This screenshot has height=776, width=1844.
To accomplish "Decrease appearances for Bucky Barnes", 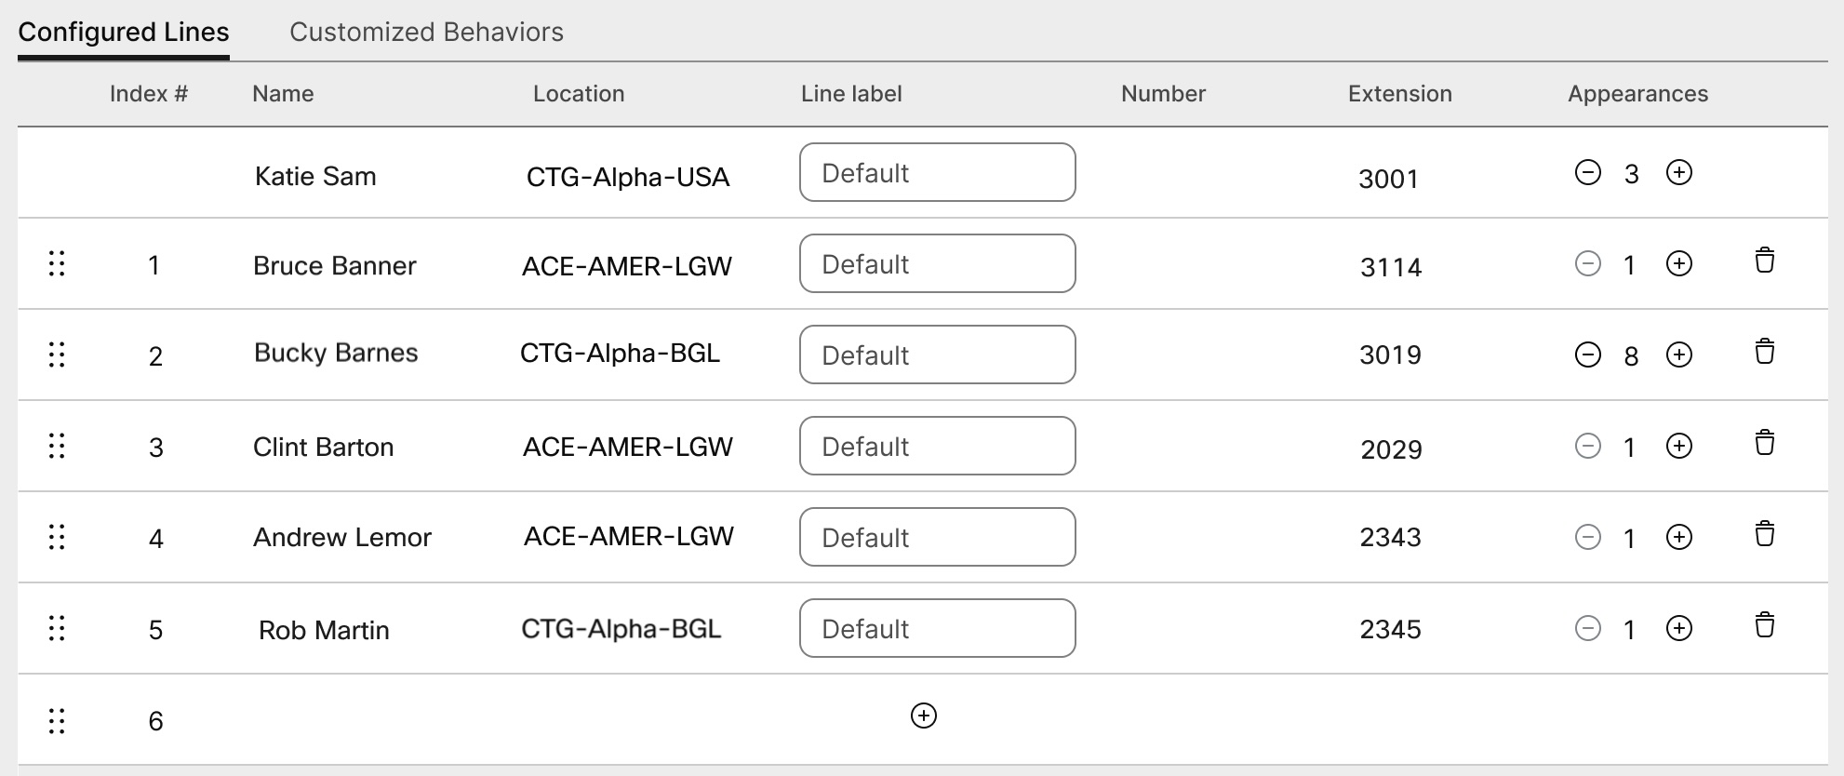I will (x=1588, y=355).
